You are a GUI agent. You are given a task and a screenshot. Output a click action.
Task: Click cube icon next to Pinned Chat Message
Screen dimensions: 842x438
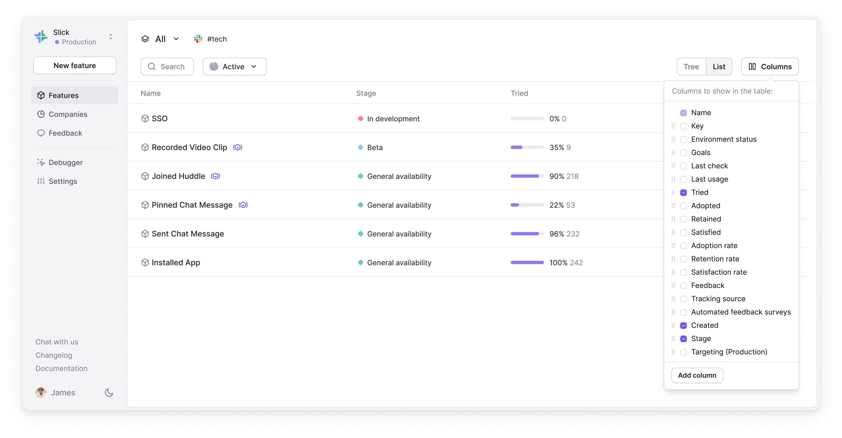pos(145,205)
